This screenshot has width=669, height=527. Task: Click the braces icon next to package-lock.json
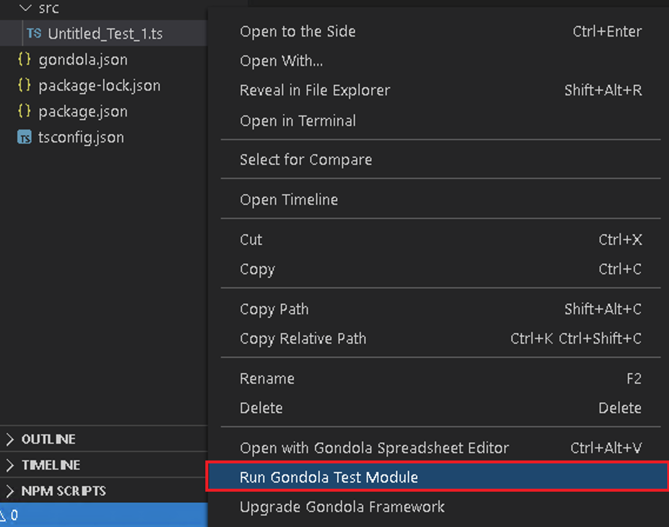(24, 85)
